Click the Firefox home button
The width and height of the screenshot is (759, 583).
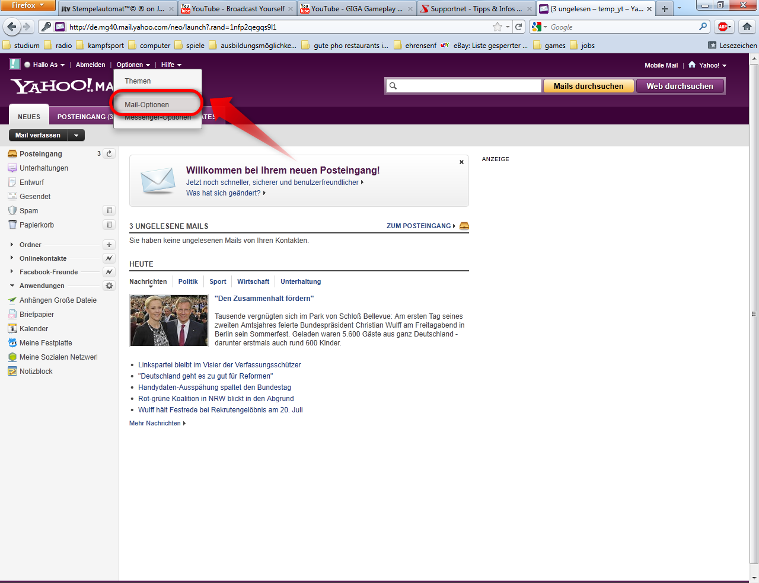(x=747, y=27)
